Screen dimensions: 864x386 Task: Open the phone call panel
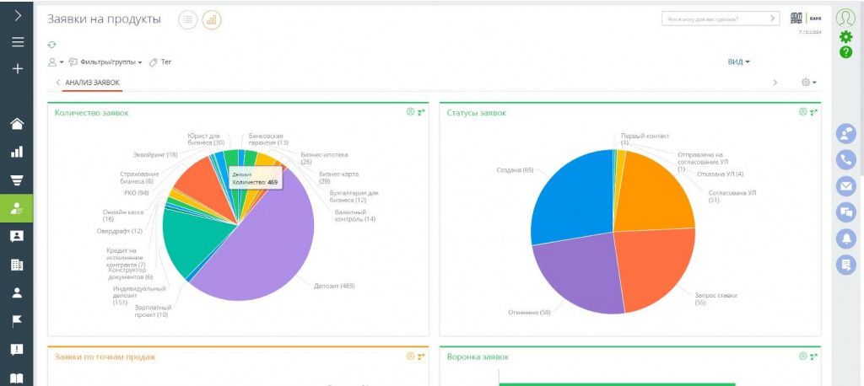(845, 159)
